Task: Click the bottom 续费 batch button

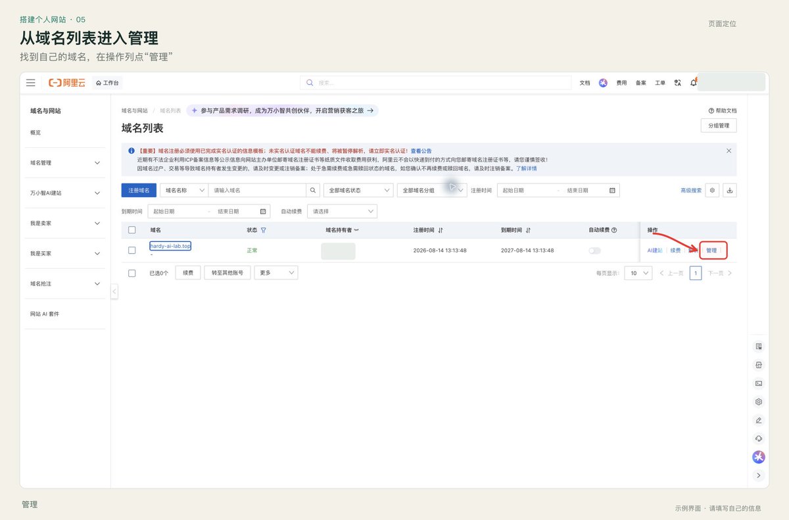Action: click(188, 273)
